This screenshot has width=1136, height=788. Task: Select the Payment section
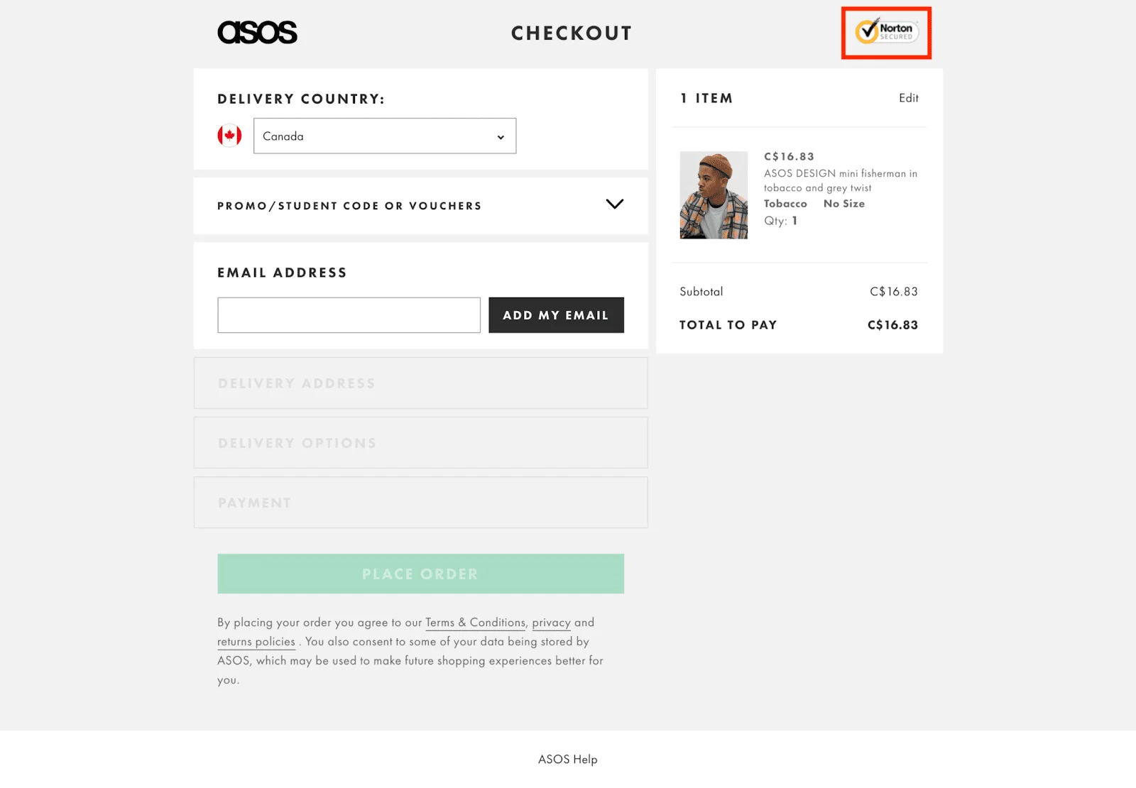420,502
